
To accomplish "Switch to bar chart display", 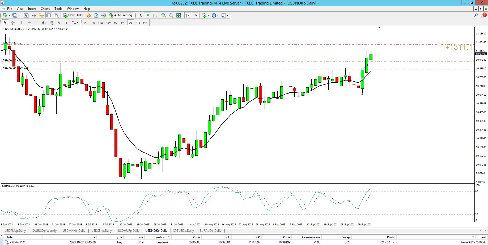I will [x=140, y=15].
